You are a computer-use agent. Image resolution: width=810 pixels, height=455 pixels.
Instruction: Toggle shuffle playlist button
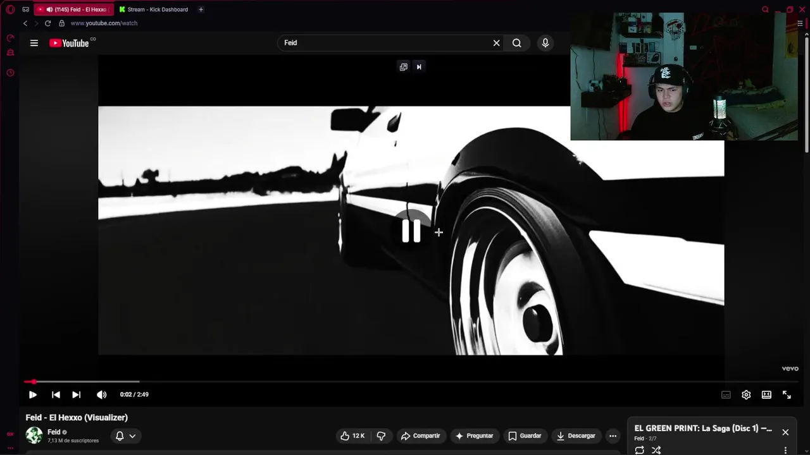pyautogui.click(x=656, y=450)
